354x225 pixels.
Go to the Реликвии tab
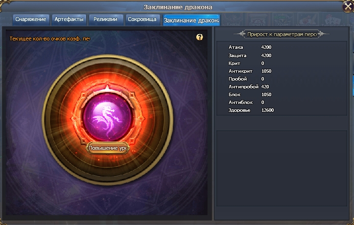[105, 20]
